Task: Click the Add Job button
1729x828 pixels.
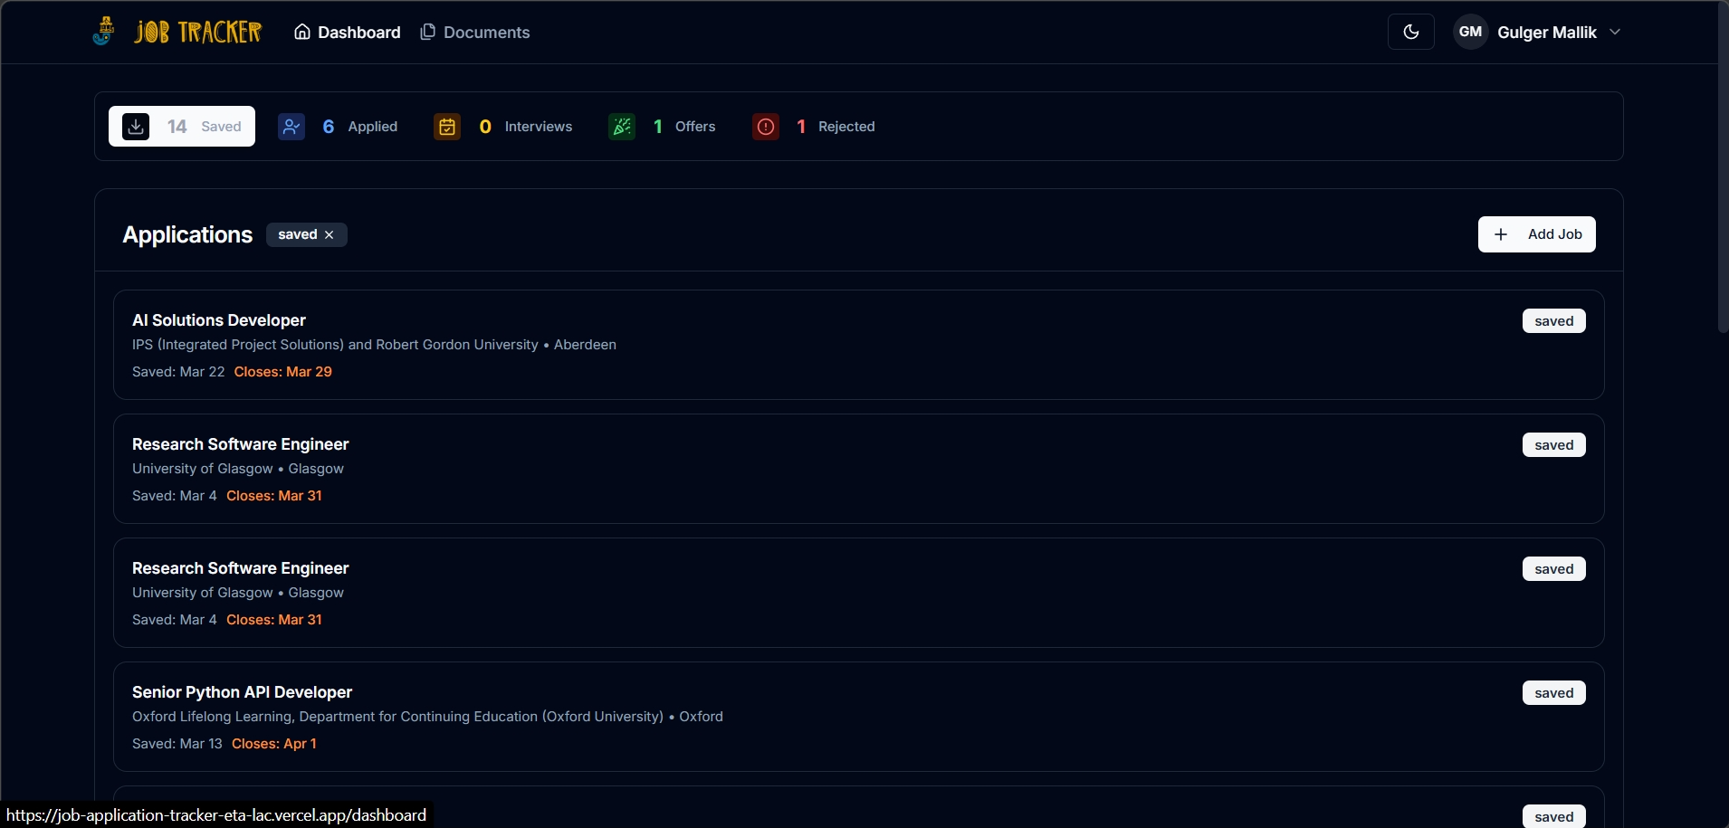Action: [x=1536, y=234]
